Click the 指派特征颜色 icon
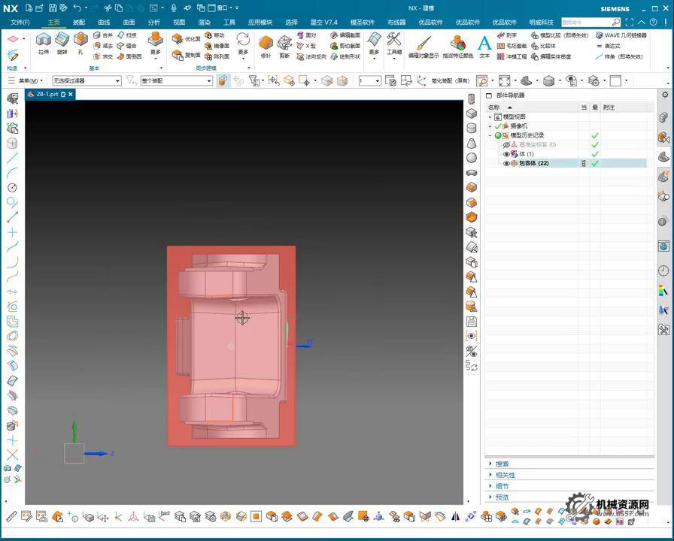This screenshot has width=674, height=541. point(458,44)
